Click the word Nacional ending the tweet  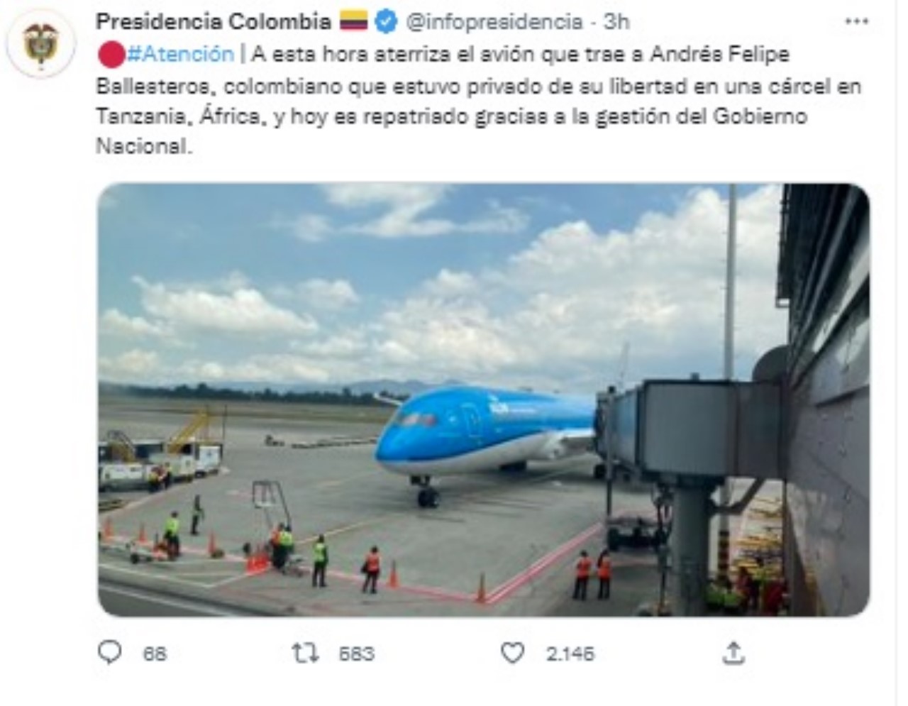(143, 146)
